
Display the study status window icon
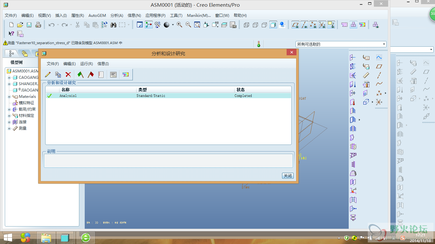(x=113, y=75)
